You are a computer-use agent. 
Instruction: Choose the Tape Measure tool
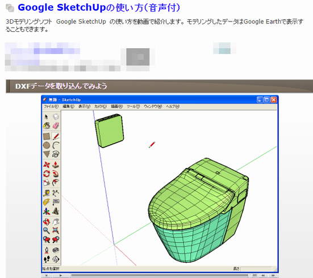pos(47,193)
